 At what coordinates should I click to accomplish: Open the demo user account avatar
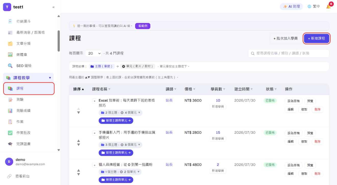click(9, 162)
